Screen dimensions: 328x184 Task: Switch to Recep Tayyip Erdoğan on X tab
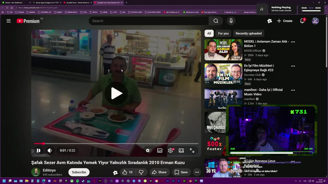pos(47,3)
